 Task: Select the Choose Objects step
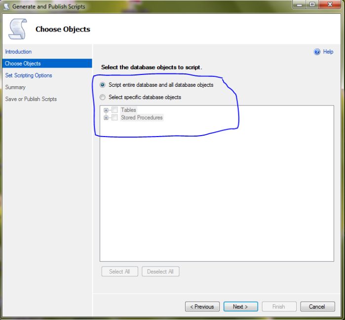(x=23, y=64)
